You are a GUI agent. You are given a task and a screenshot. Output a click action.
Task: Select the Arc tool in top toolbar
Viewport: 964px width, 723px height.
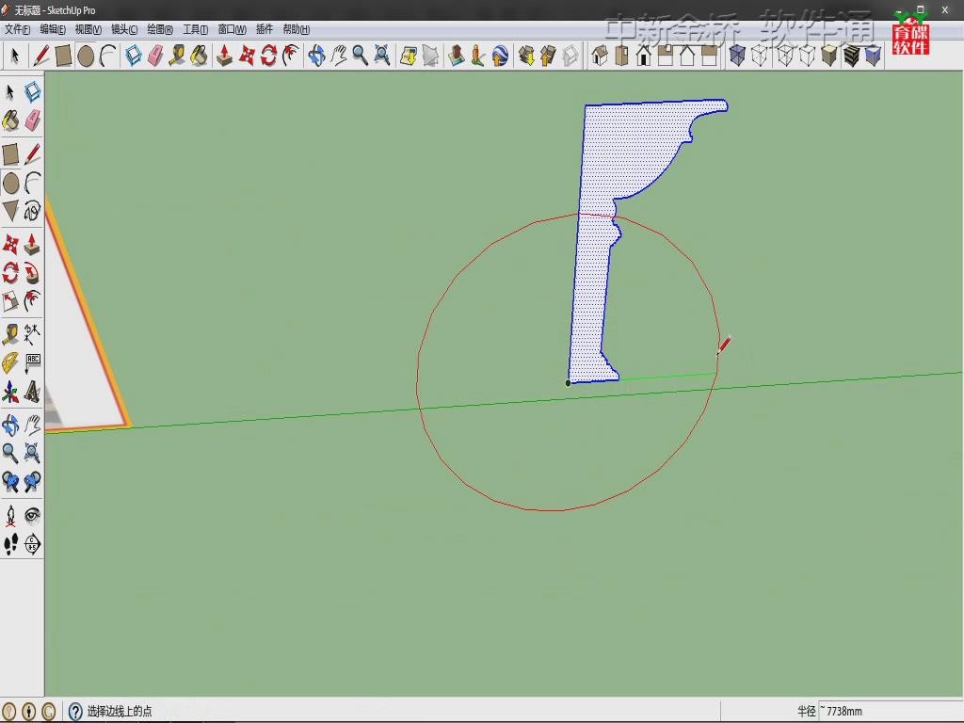pyautogui.click(x=108, y=56)
